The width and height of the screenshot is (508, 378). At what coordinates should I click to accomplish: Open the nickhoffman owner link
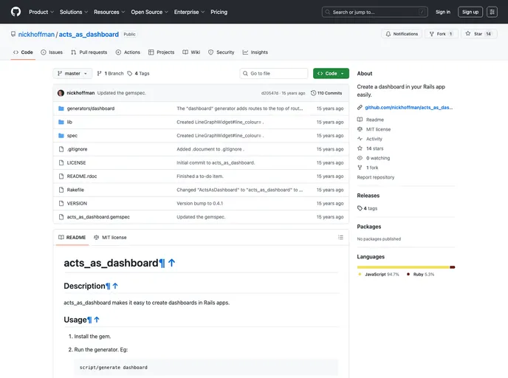point(36,35)
